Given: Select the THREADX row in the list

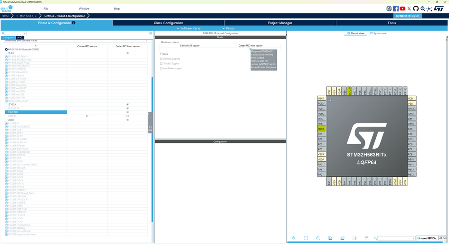Looking at the screenshot, I should tap(36, 112).
